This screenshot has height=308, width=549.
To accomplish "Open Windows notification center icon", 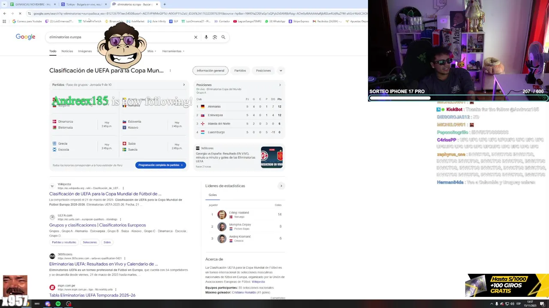I will (x=542, y=304).
